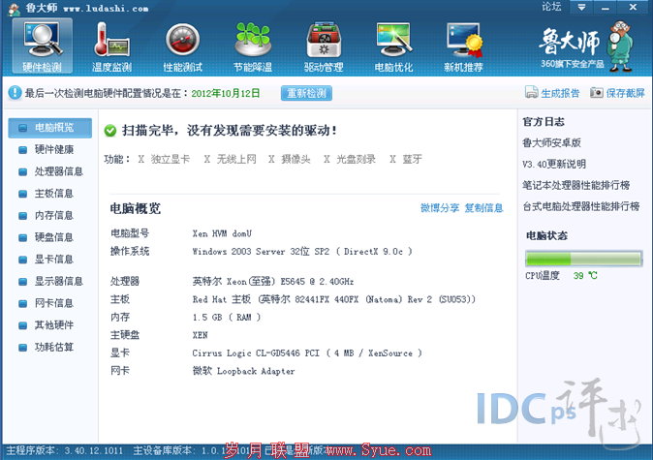The image size is (653, 460).
Task: Click 蓝牙 feature indicator
Action: [x=406, y=159]
